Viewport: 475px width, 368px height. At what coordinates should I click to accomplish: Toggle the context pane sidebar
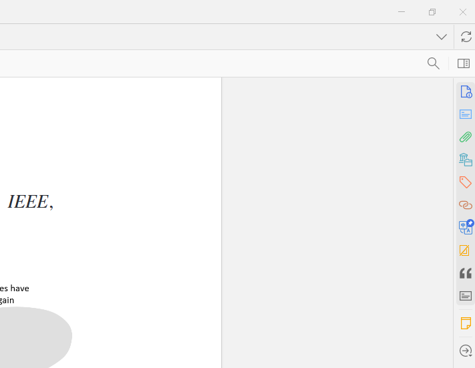pyautogui.click(x=464, y=63)
